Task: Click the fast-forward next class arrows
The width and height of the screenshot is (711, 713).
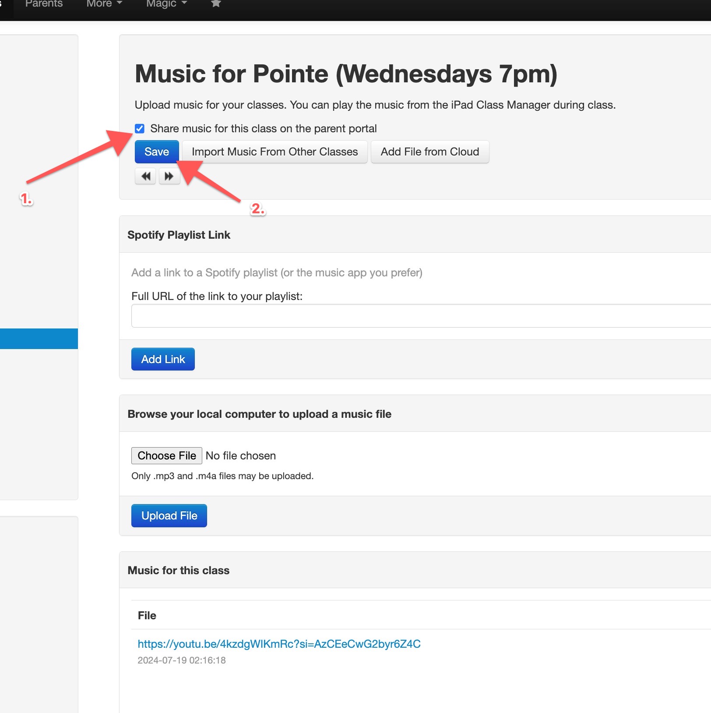Action: tap(169, 176)
